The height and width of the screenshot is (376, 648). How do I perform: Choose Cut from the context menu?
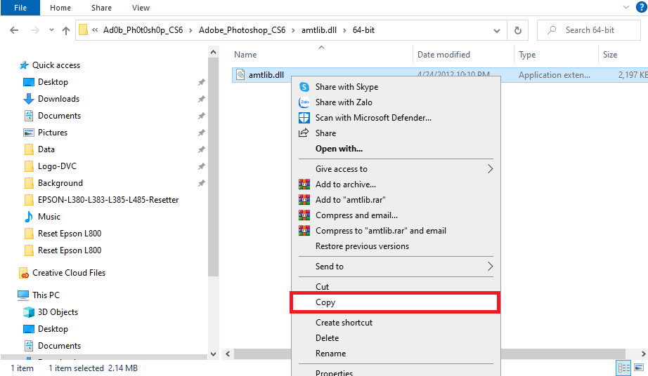322,286
